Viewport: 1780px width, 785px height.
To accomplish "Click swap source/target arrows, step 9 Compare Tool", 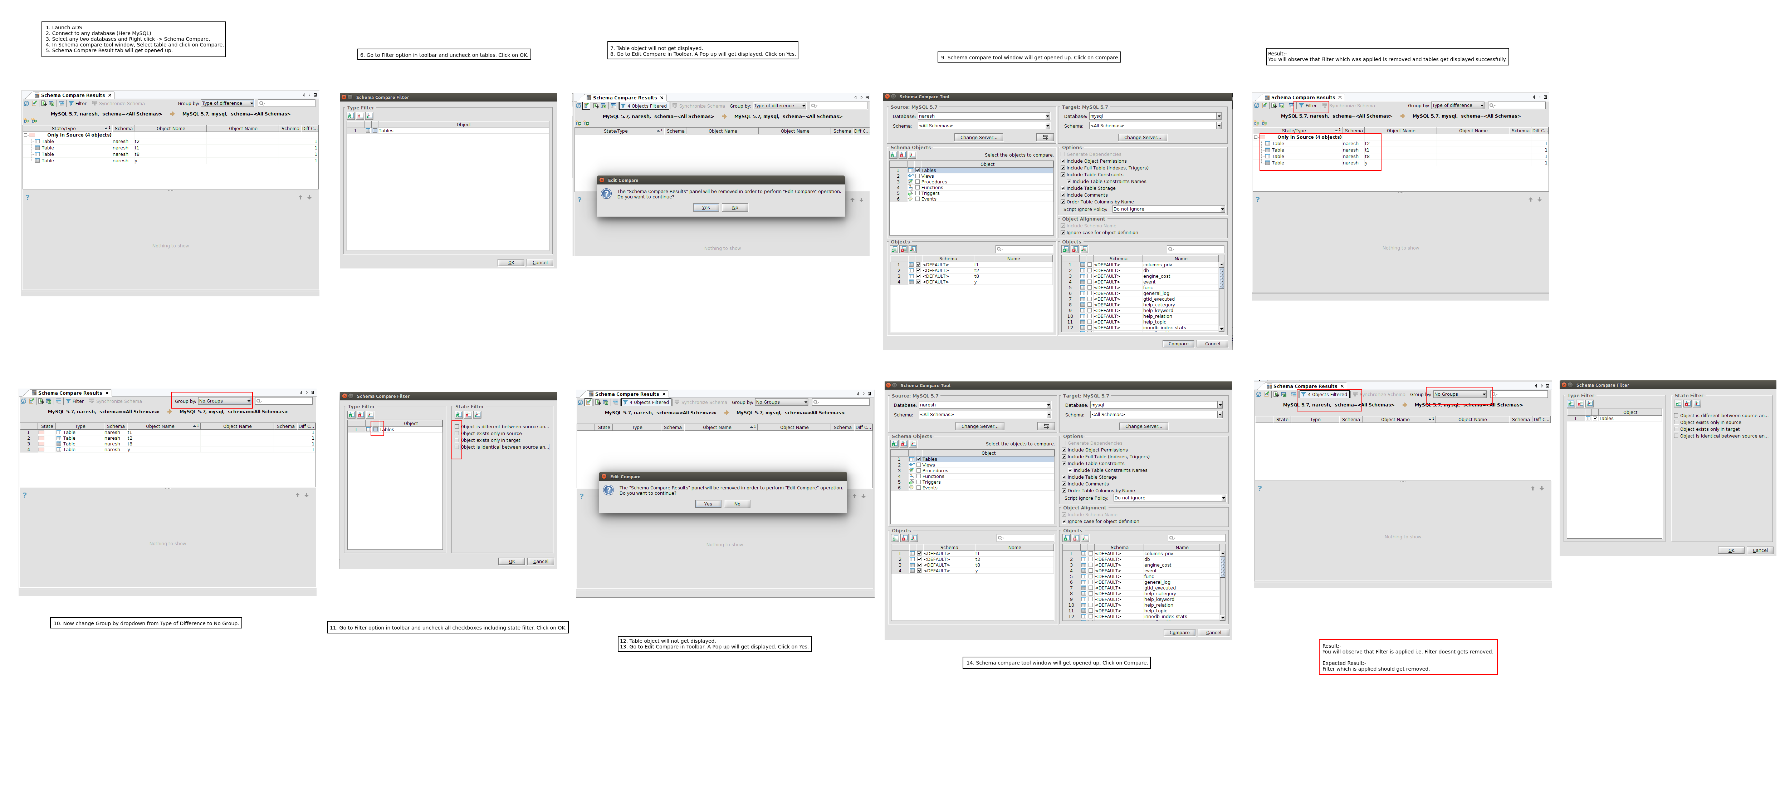I will (1046, 137).
